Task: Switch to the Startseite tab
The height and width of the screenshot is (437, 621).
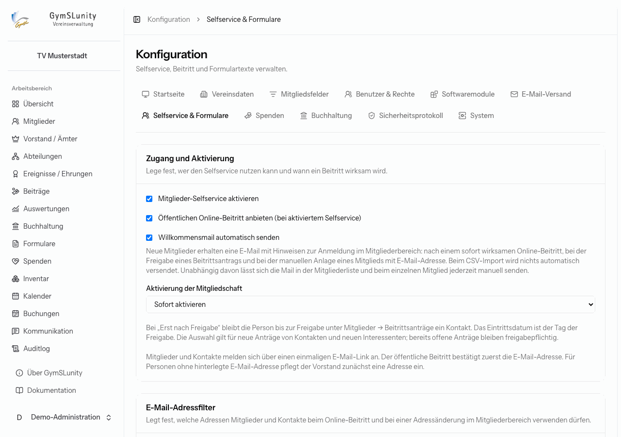Action: coord(163,94)
